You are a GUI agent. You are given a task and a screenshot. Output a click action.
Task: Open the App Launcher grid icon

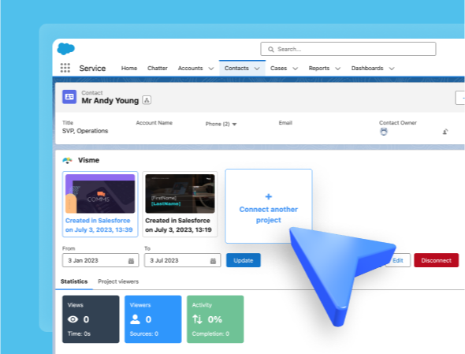[x=65, y=68]
